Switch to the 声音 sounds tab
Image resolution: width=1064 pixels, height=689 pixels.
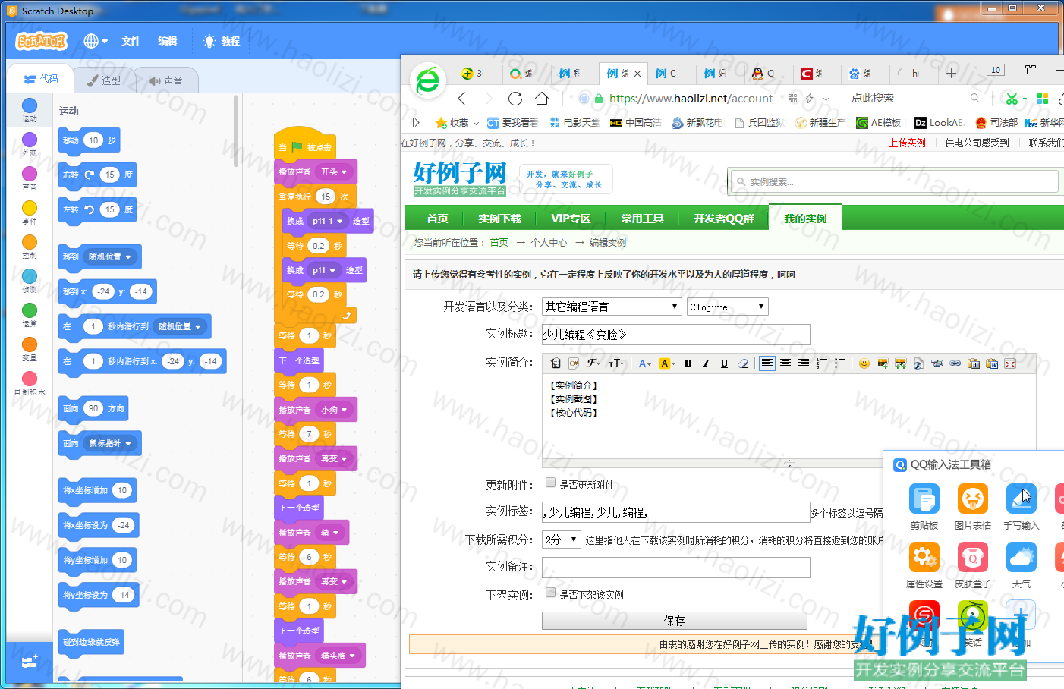tap(166, 80)
